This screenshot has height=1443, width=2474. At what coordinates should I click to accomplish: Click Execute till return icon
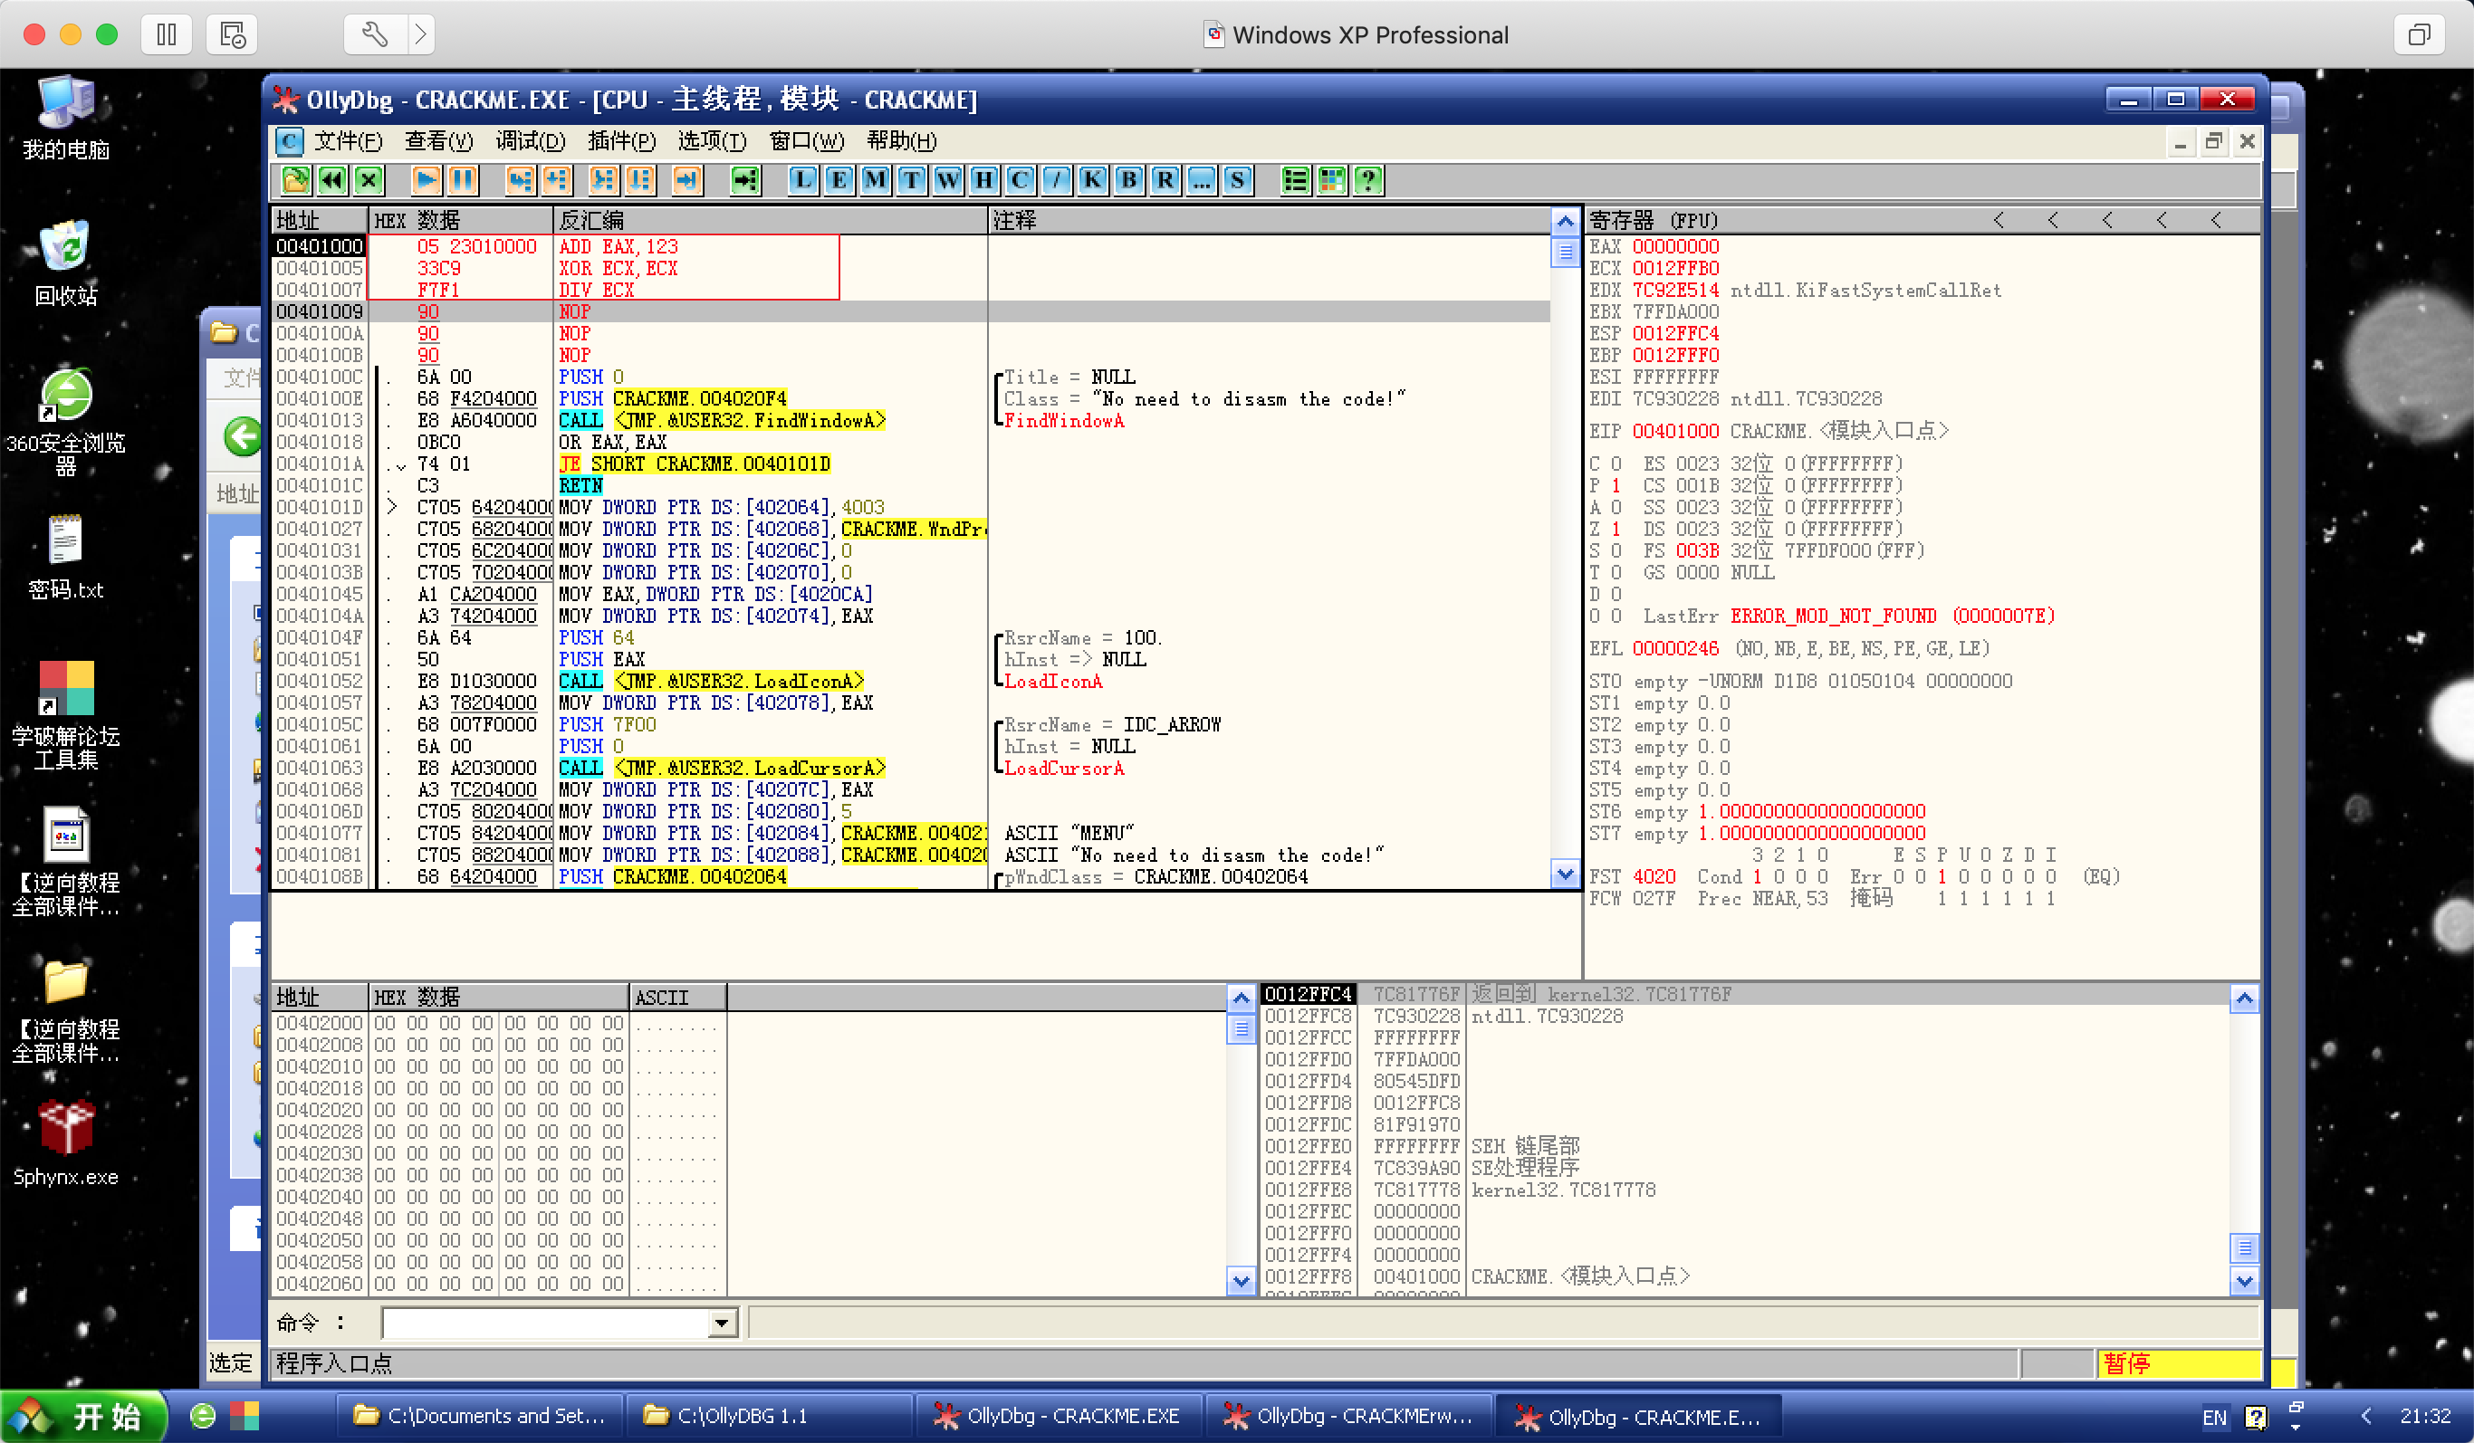coord(687,181)
